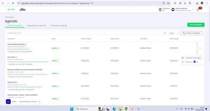210x111 pixels.
Task: Click the pencil icon next to Editar campanha
Action: click(183, 62)
